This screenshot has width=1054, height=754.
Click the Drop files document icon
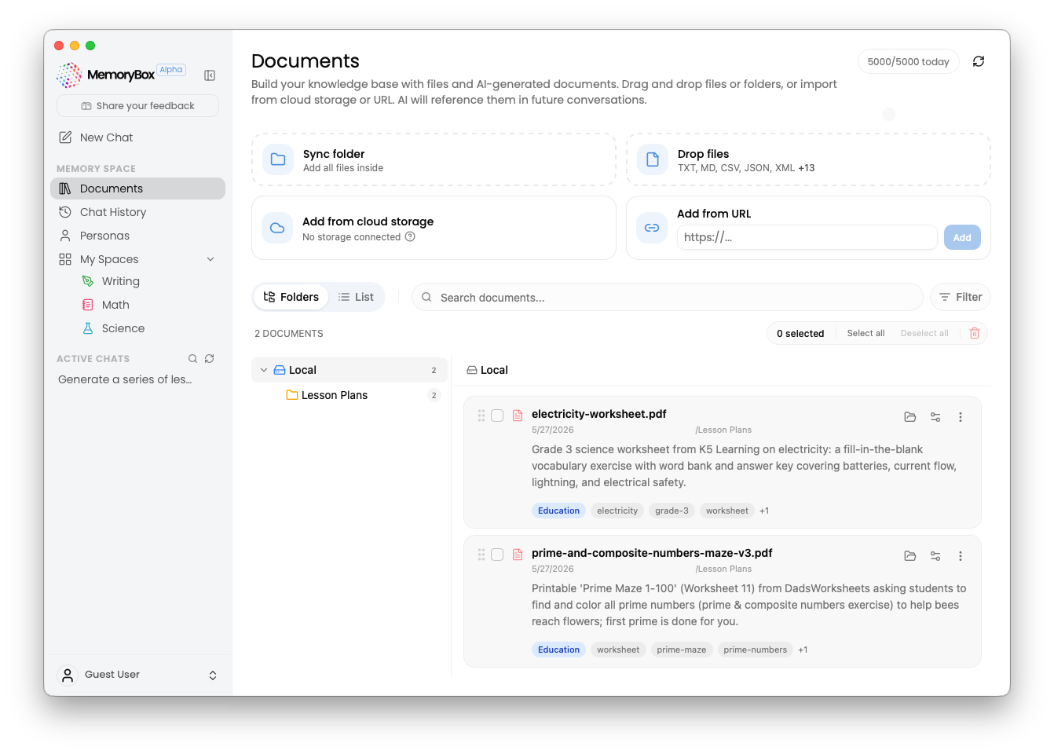pyautogui.click(x=653, y=159)
